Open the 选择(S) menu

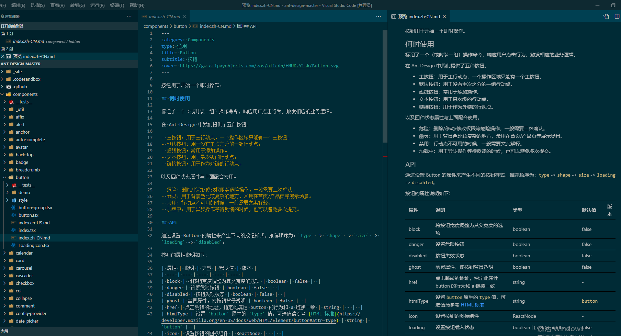(x=38, y=5)
